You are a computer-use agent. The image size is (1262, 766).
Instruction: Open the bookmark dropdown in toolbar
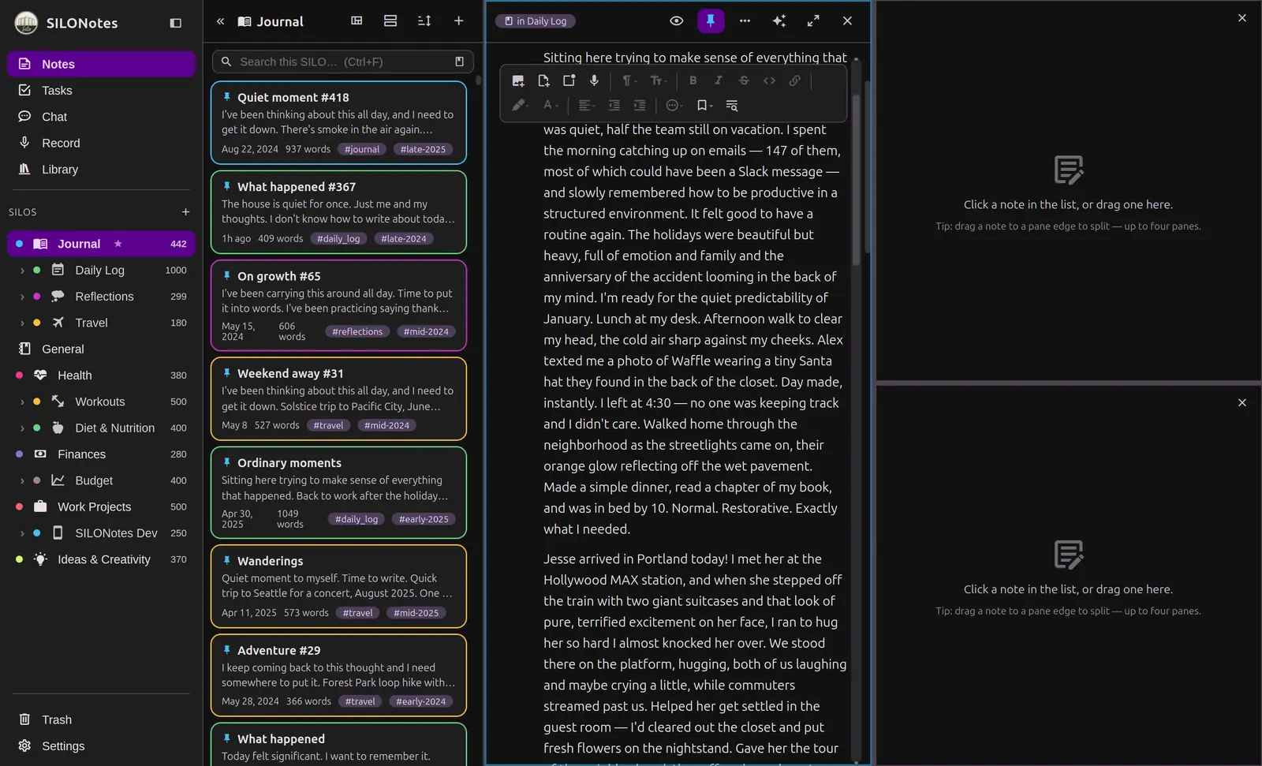[704, 105]
